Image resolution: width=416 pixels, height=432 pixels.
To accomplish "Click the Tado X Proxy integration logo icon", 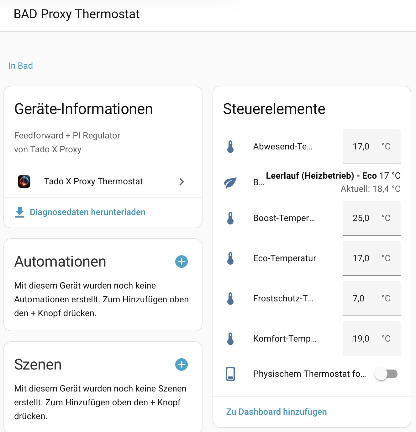I will [24, 181].
